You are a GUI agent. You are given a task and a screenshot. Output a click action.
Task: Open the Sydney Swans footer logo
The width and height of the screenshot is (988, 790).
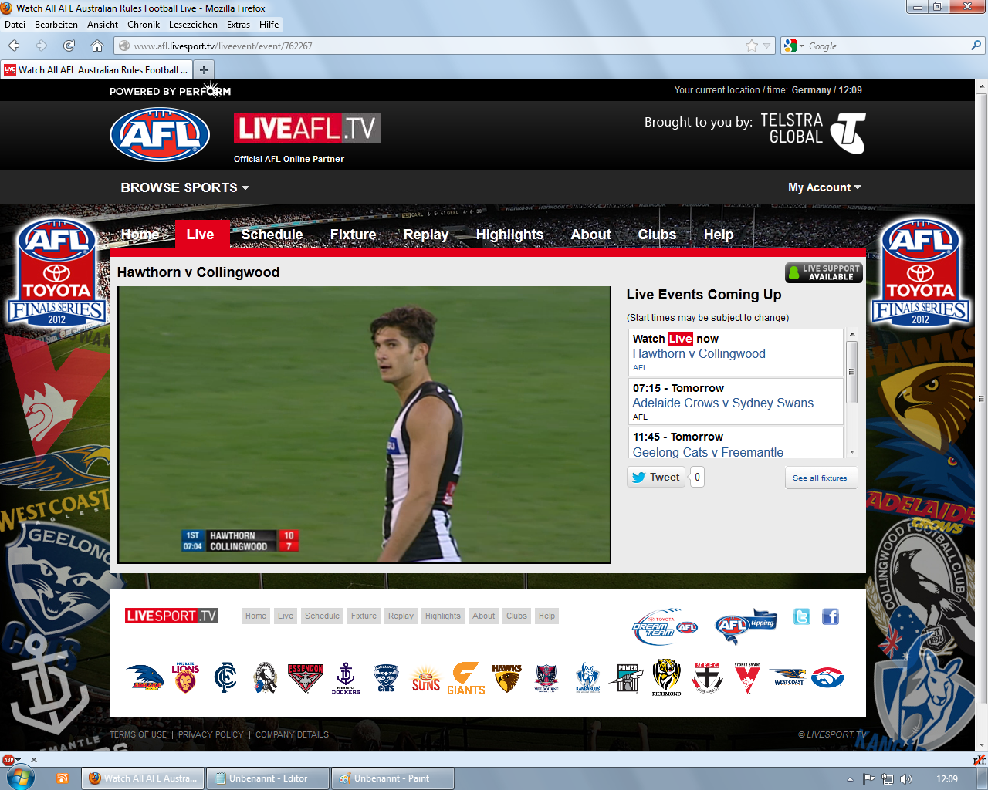(747, 677)
